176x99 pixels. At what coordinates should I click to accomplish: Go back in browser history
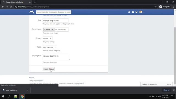coord(3,7)
